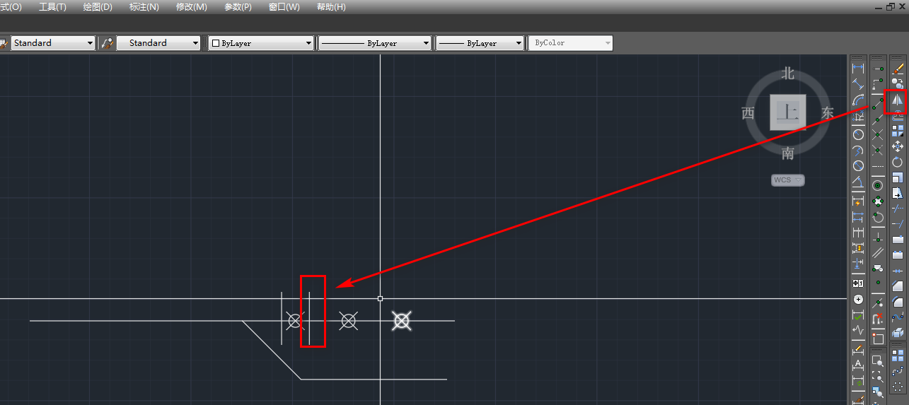909x405 pixels.
Task: Open the text style Standard dropdown
Action: point(53,43)
